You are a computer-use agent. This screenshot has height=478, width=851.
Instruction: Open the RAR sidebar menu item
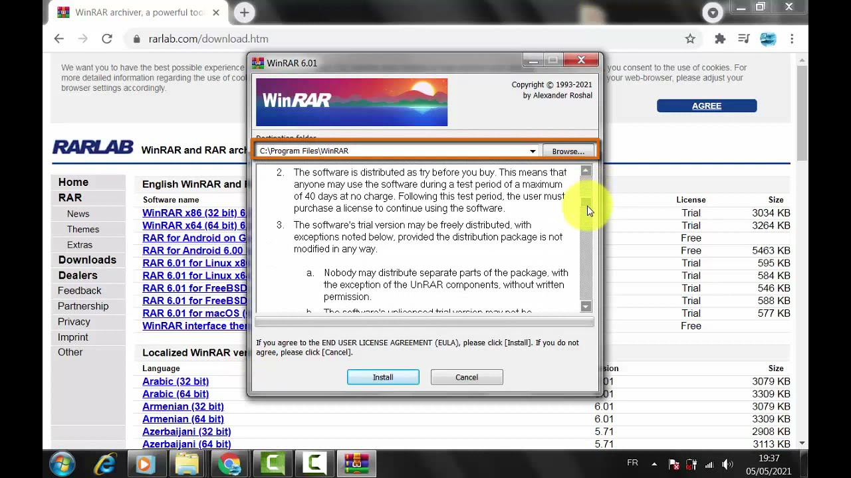[x=70, y=198]
